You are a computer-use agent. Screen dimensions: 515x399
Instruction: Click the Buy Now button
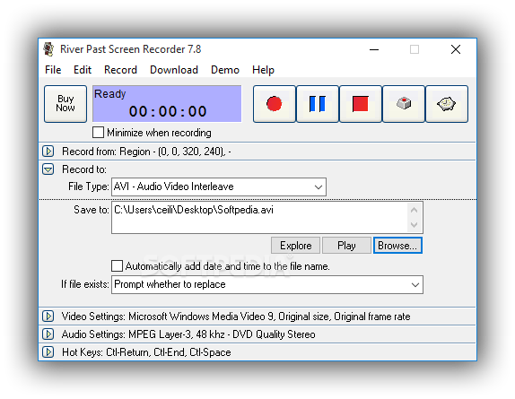65,104
